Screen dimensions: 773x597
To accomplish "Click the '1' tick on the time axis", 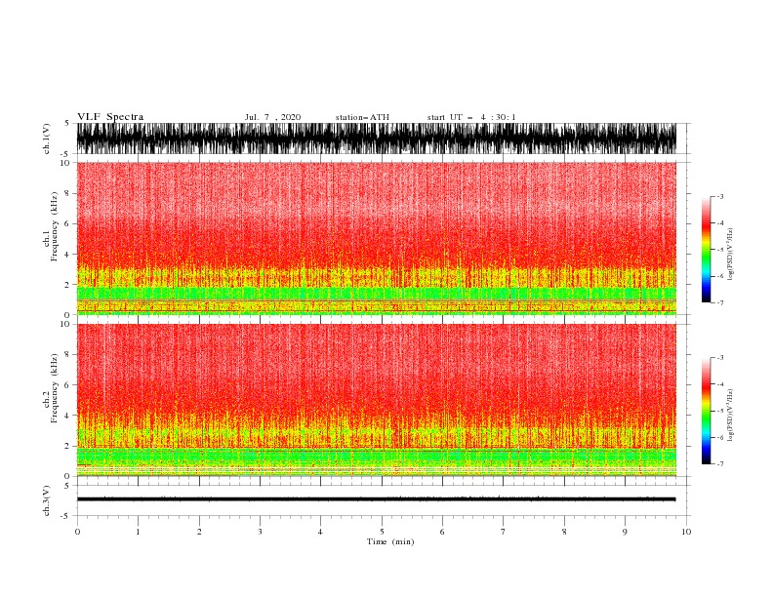I will [138, 532].
